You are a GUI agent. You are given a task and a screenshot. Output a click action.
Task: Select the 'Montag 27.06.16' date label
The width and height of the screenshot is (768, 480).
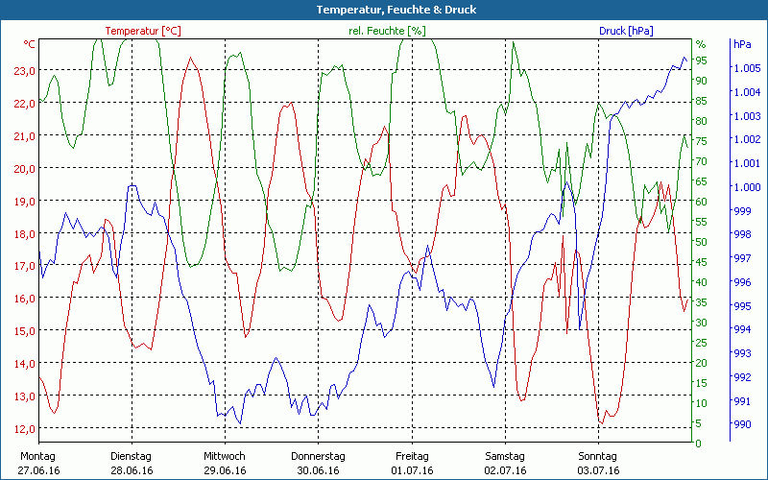(38, 464)
